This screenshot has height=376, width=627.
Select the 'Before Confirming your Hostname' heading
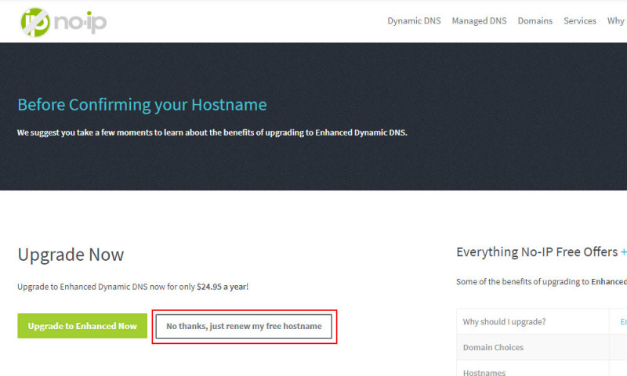[142, 105]
